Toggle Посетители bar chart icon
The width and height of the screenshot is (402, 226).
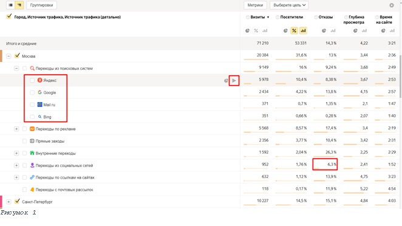303,31
